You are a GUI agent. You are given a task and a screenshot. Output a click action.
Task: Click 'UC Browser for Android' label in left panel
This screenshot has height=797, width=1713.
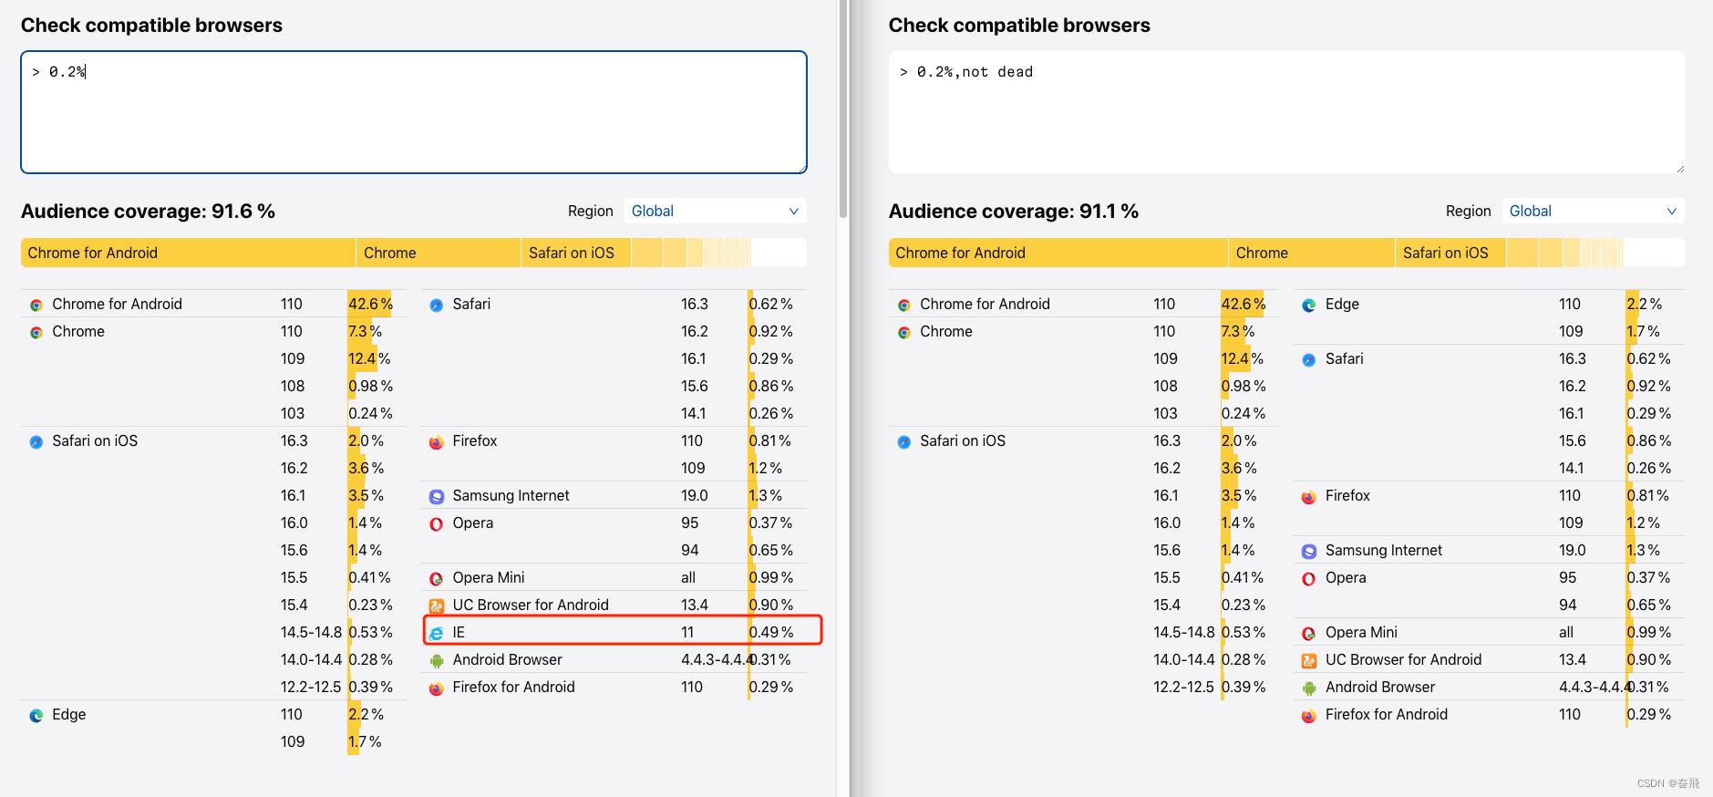531,605
